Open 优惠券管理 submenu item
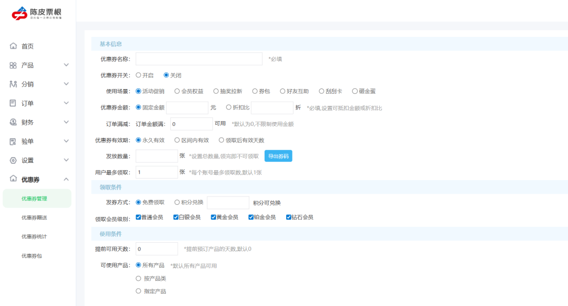The image size is (568, 306). pyautogui.click(x=37, y=199)
